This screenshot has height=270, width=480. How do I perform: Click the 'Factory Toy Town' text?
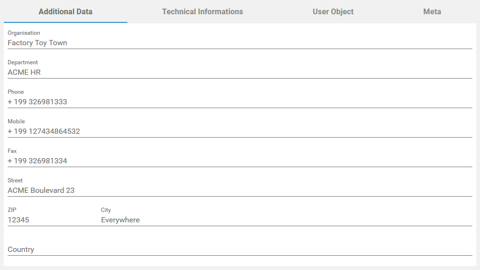(37, 43)
